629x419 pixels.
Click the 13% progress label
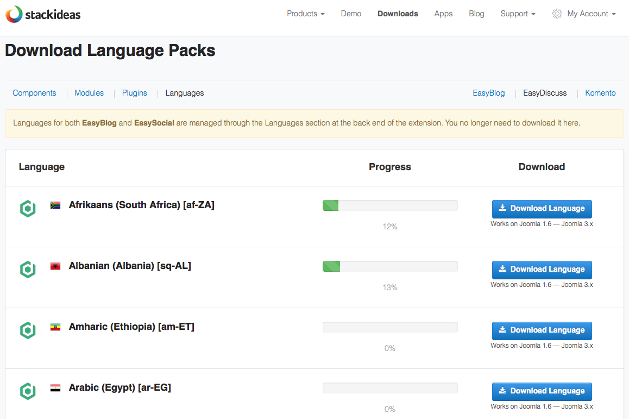click(390, 288)
